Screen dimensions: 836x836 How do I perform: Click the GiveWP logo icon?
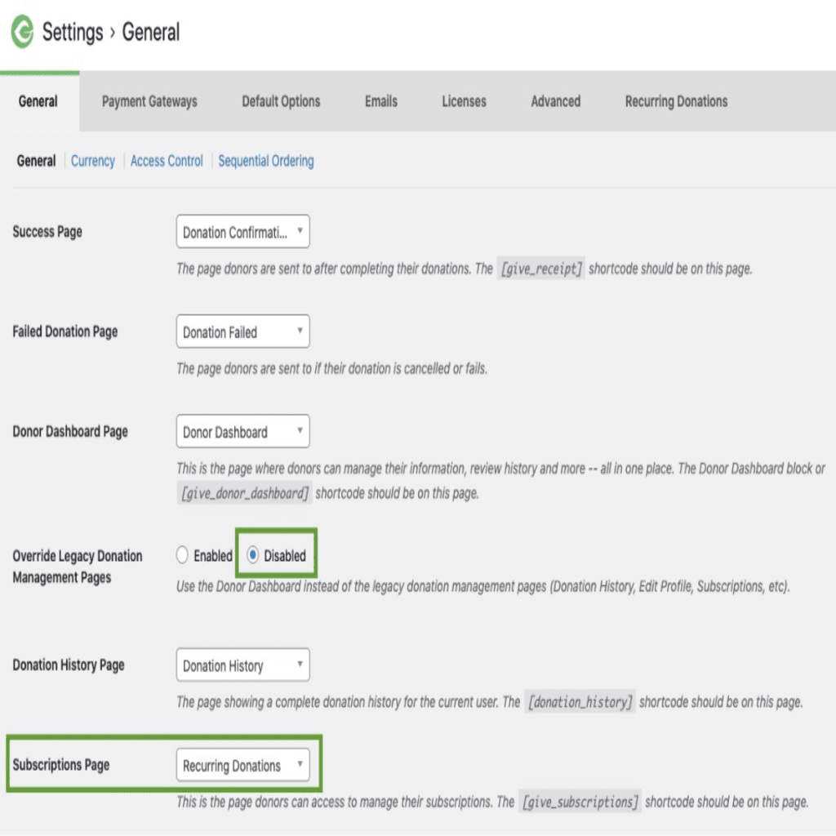[x=22, y=32]
